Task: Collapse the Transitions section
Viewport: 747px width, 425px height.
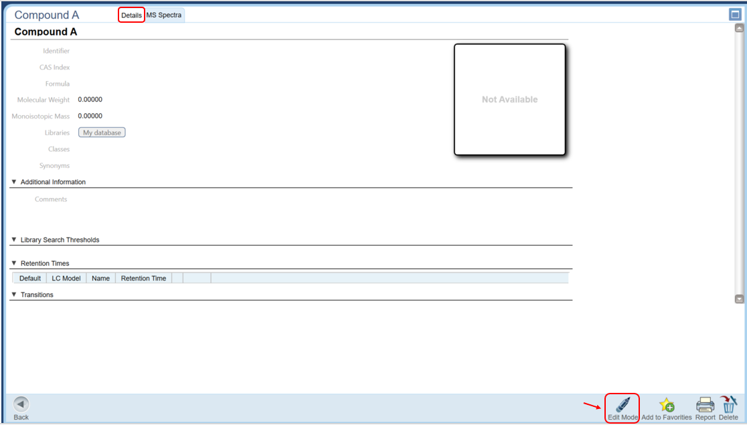Action: pyautogui.click(x=14, y=294)
